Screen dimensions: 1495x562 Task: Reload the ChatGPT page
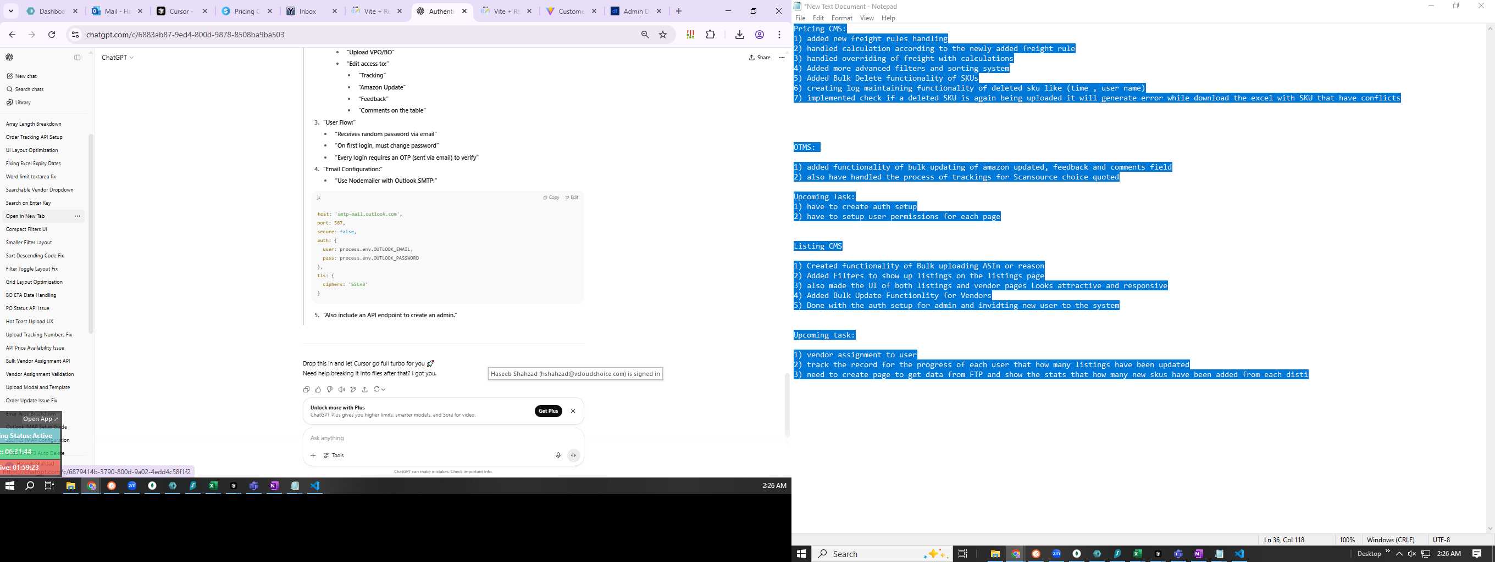[52, 35]
